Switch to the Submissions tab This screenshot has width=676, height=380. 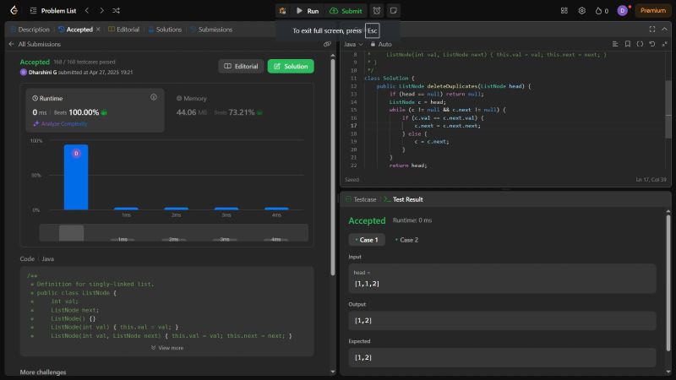click(x=211, y=30)
